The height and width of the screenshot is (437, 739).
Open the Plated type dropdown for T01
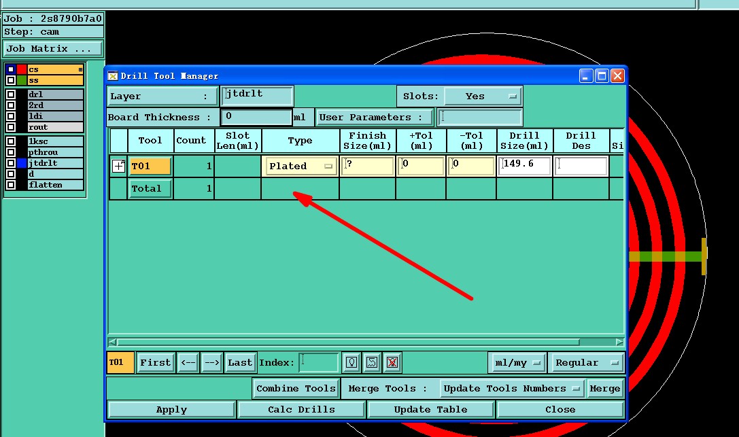click(300, 166)
